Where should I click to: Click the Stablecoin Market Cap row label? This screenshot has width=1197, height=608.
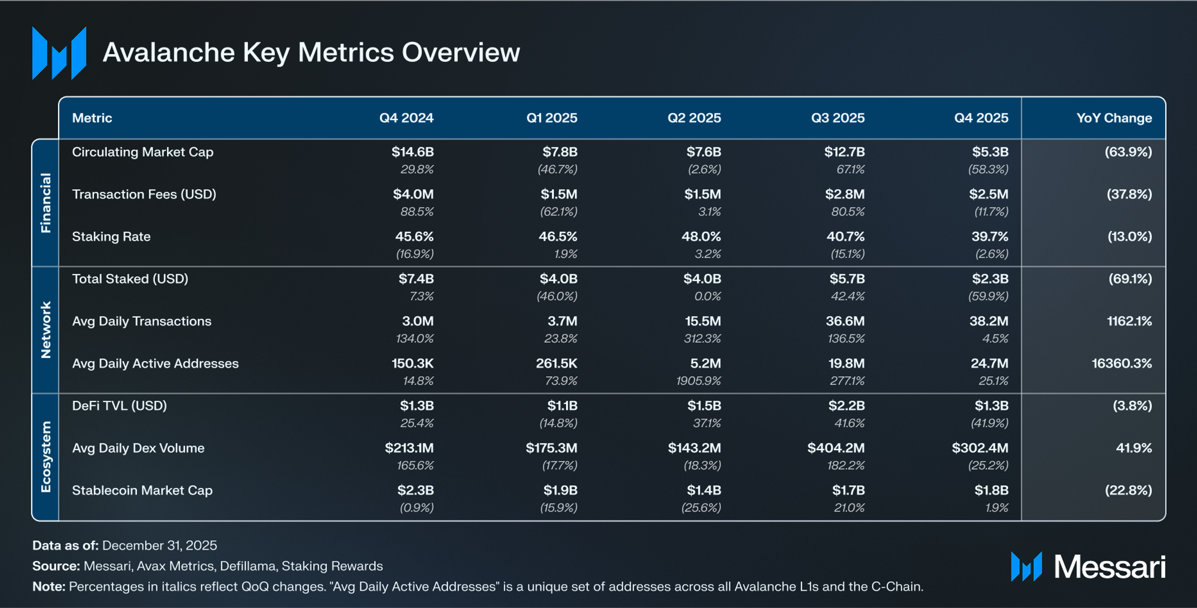coord(142,490)
